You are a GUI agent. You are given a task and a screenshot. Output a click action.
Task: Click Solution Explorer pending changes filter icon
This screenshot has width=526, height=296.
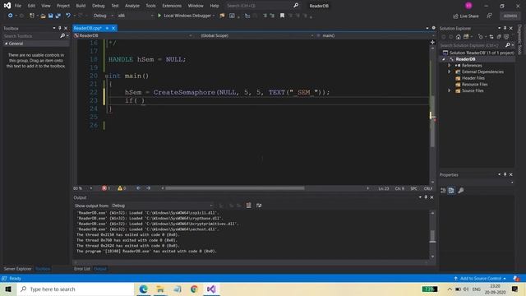(x=481, y=37)
